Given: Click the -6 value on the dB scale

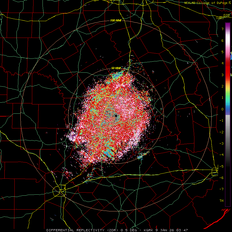Looking at the screenshot, I should pos(221,178).
